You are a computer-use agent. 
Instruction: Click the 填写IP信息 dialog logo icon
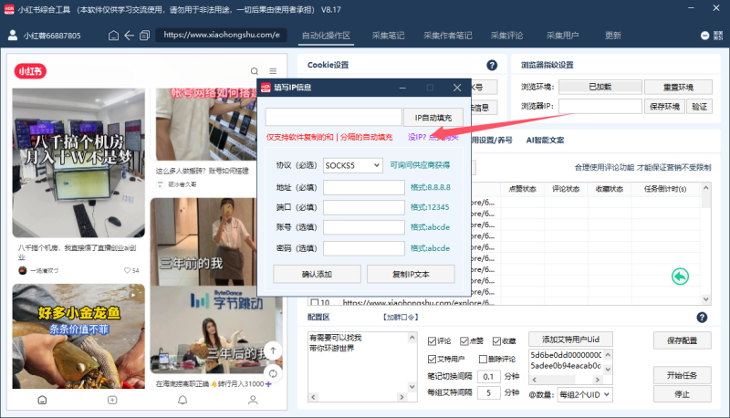(x=266, y=88)
